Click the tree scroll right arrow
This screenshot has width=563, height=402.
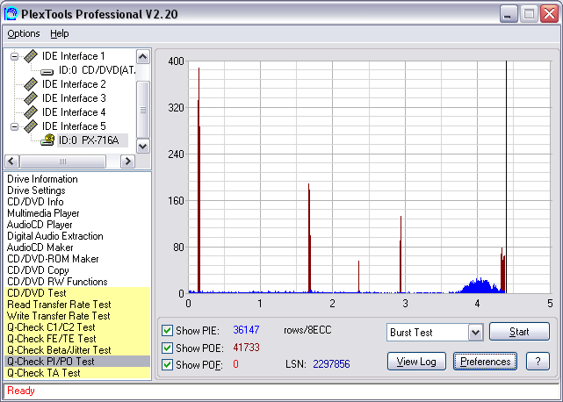[x=127, y=162]
